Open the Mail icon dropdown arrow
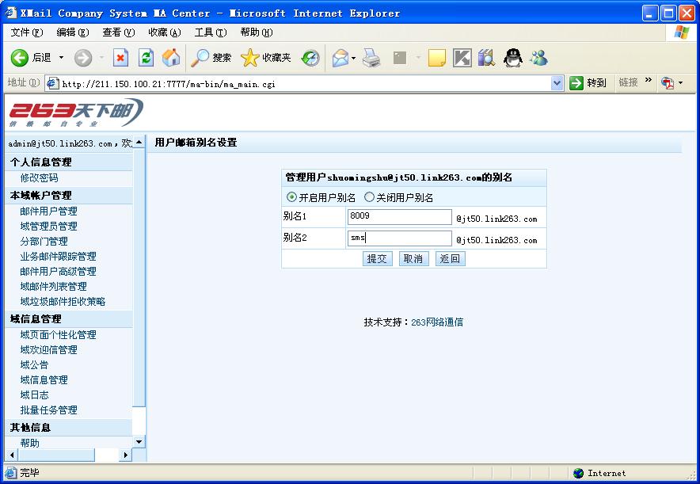 click(x=353, y=59)
